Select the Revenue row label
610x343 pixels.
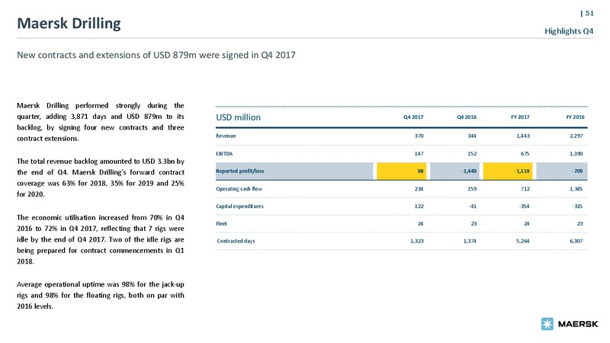(x=226, y=136)
